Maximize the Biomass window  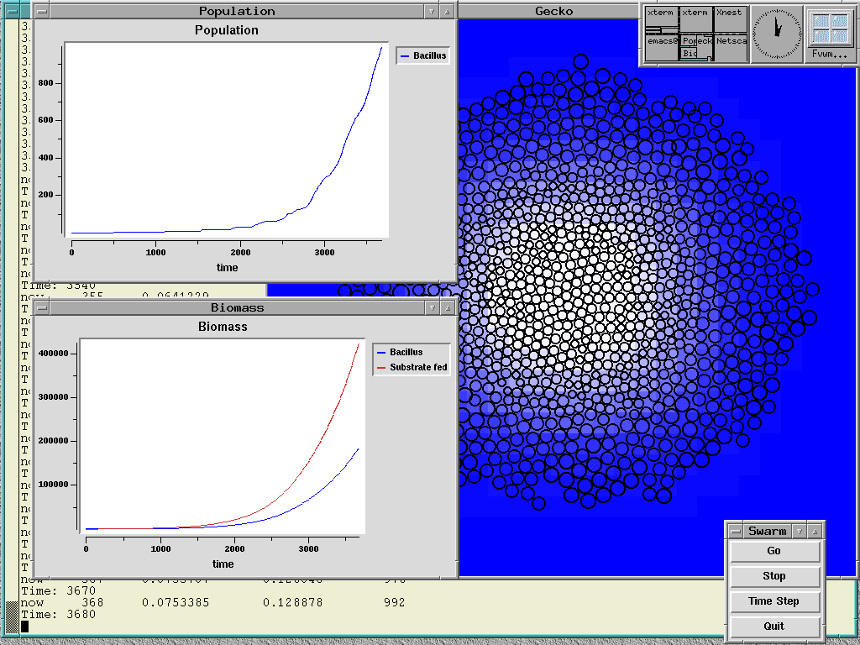[x=448, y=307]
